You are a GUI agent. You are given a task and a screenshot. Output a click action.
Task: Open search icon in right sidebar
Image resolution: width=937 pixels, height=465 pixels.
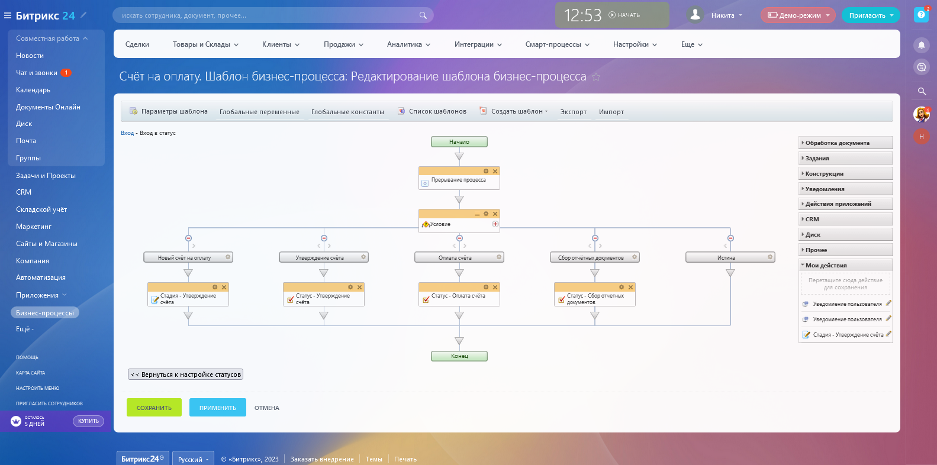[x=922, y=91]
